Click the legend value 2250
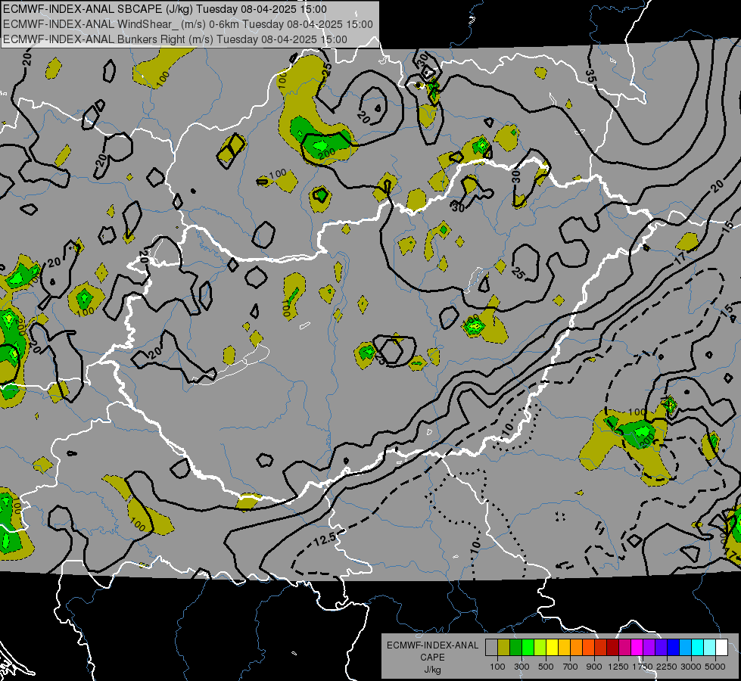The height and width of the screenshot is (681, 741). [x=668, y=667]
